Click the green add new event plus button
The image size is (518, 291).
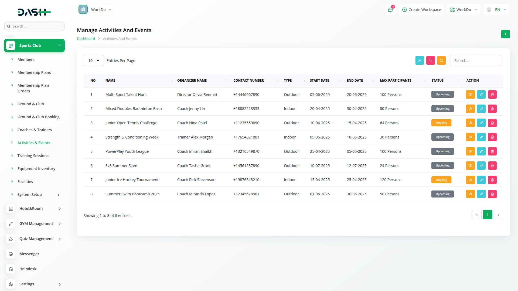point(505,34)
